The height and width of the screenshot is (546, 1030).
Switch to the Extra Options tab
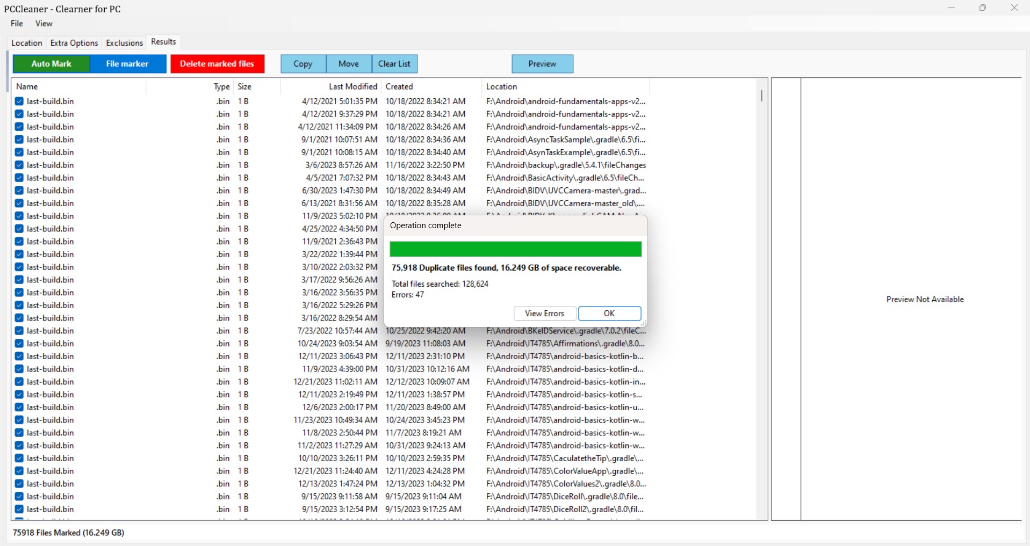point(74,43)
